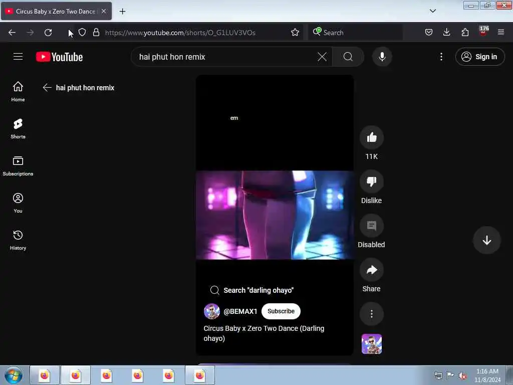Like the short with 11K likes
Image resolution: width=513 pixels, height=385 pixels.
point(371,137)
